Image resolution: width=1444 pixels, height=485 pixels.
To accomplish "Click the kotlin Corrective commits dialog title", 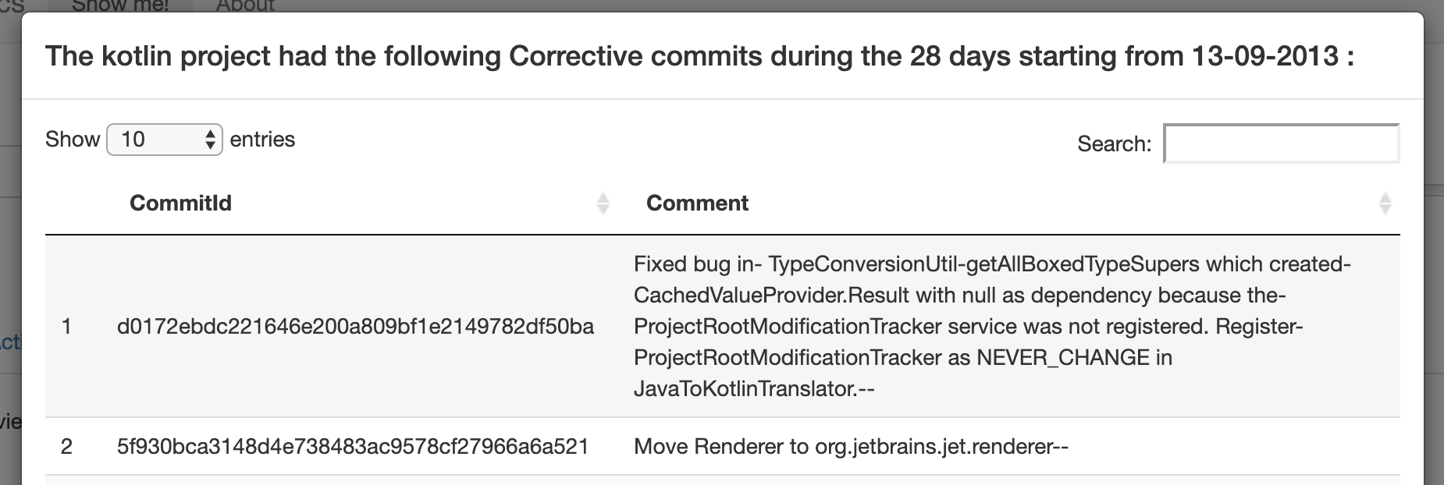I will pos(699,56).
